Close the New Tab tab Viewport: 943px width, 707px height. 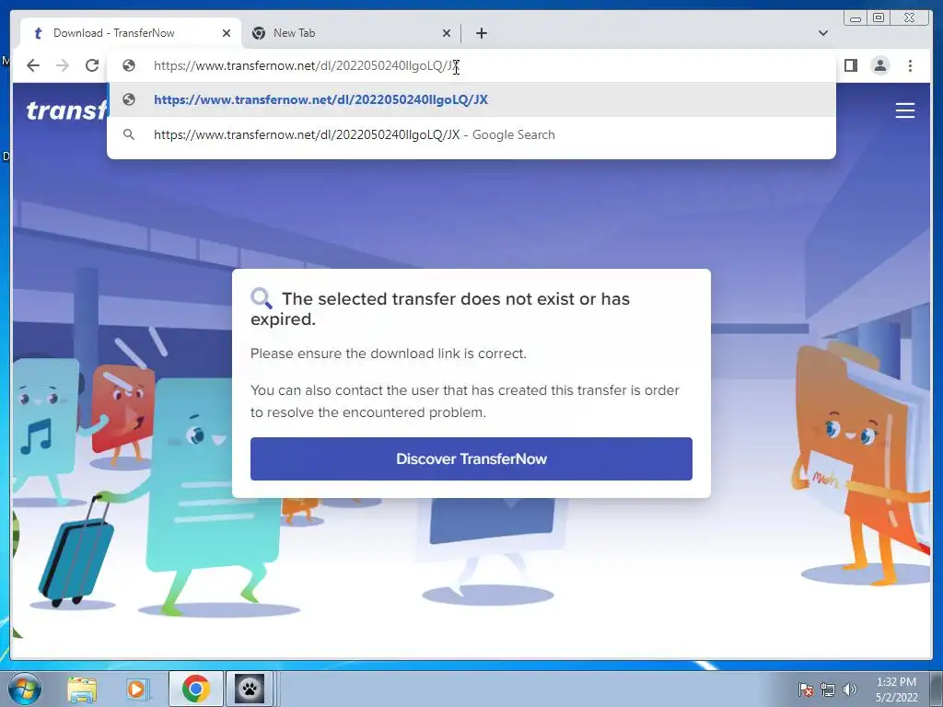click(447, 33)
